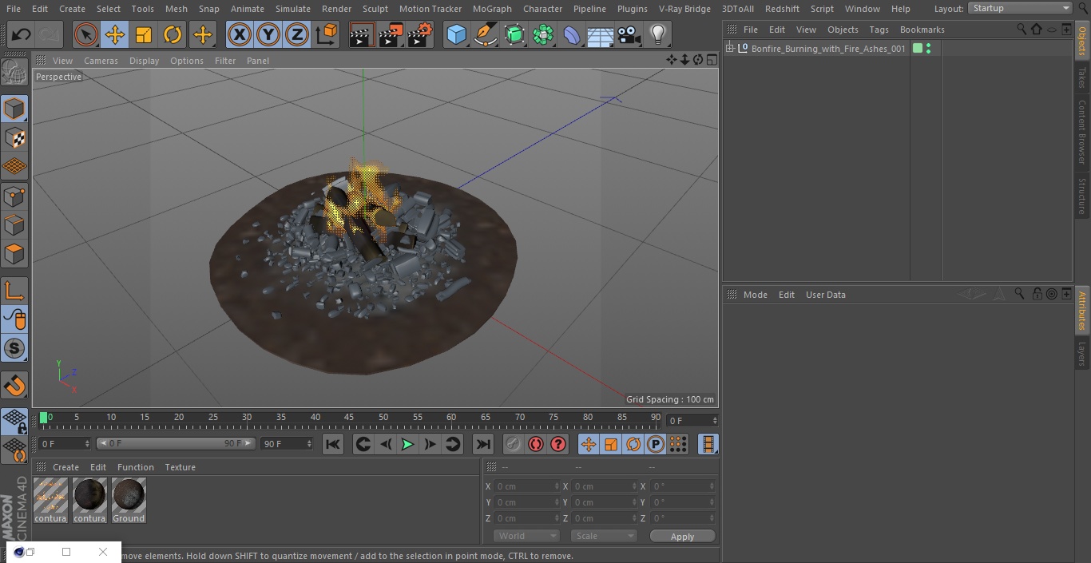
Task: Switch to the Content Browser tab
Action: (1082, 132)
